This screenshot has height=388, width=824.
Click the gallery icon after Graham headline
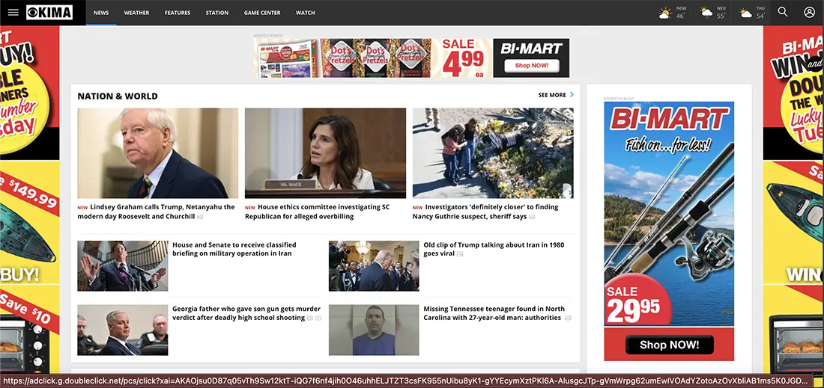point(200,217)
